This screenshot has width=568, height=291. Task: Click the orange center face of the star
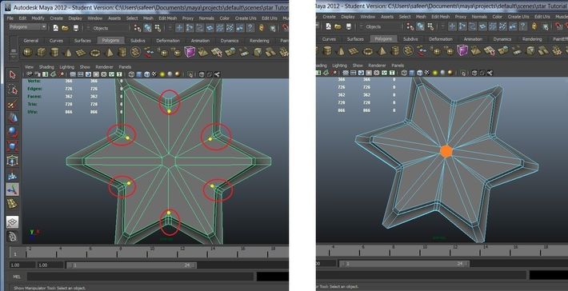[446, 152]
